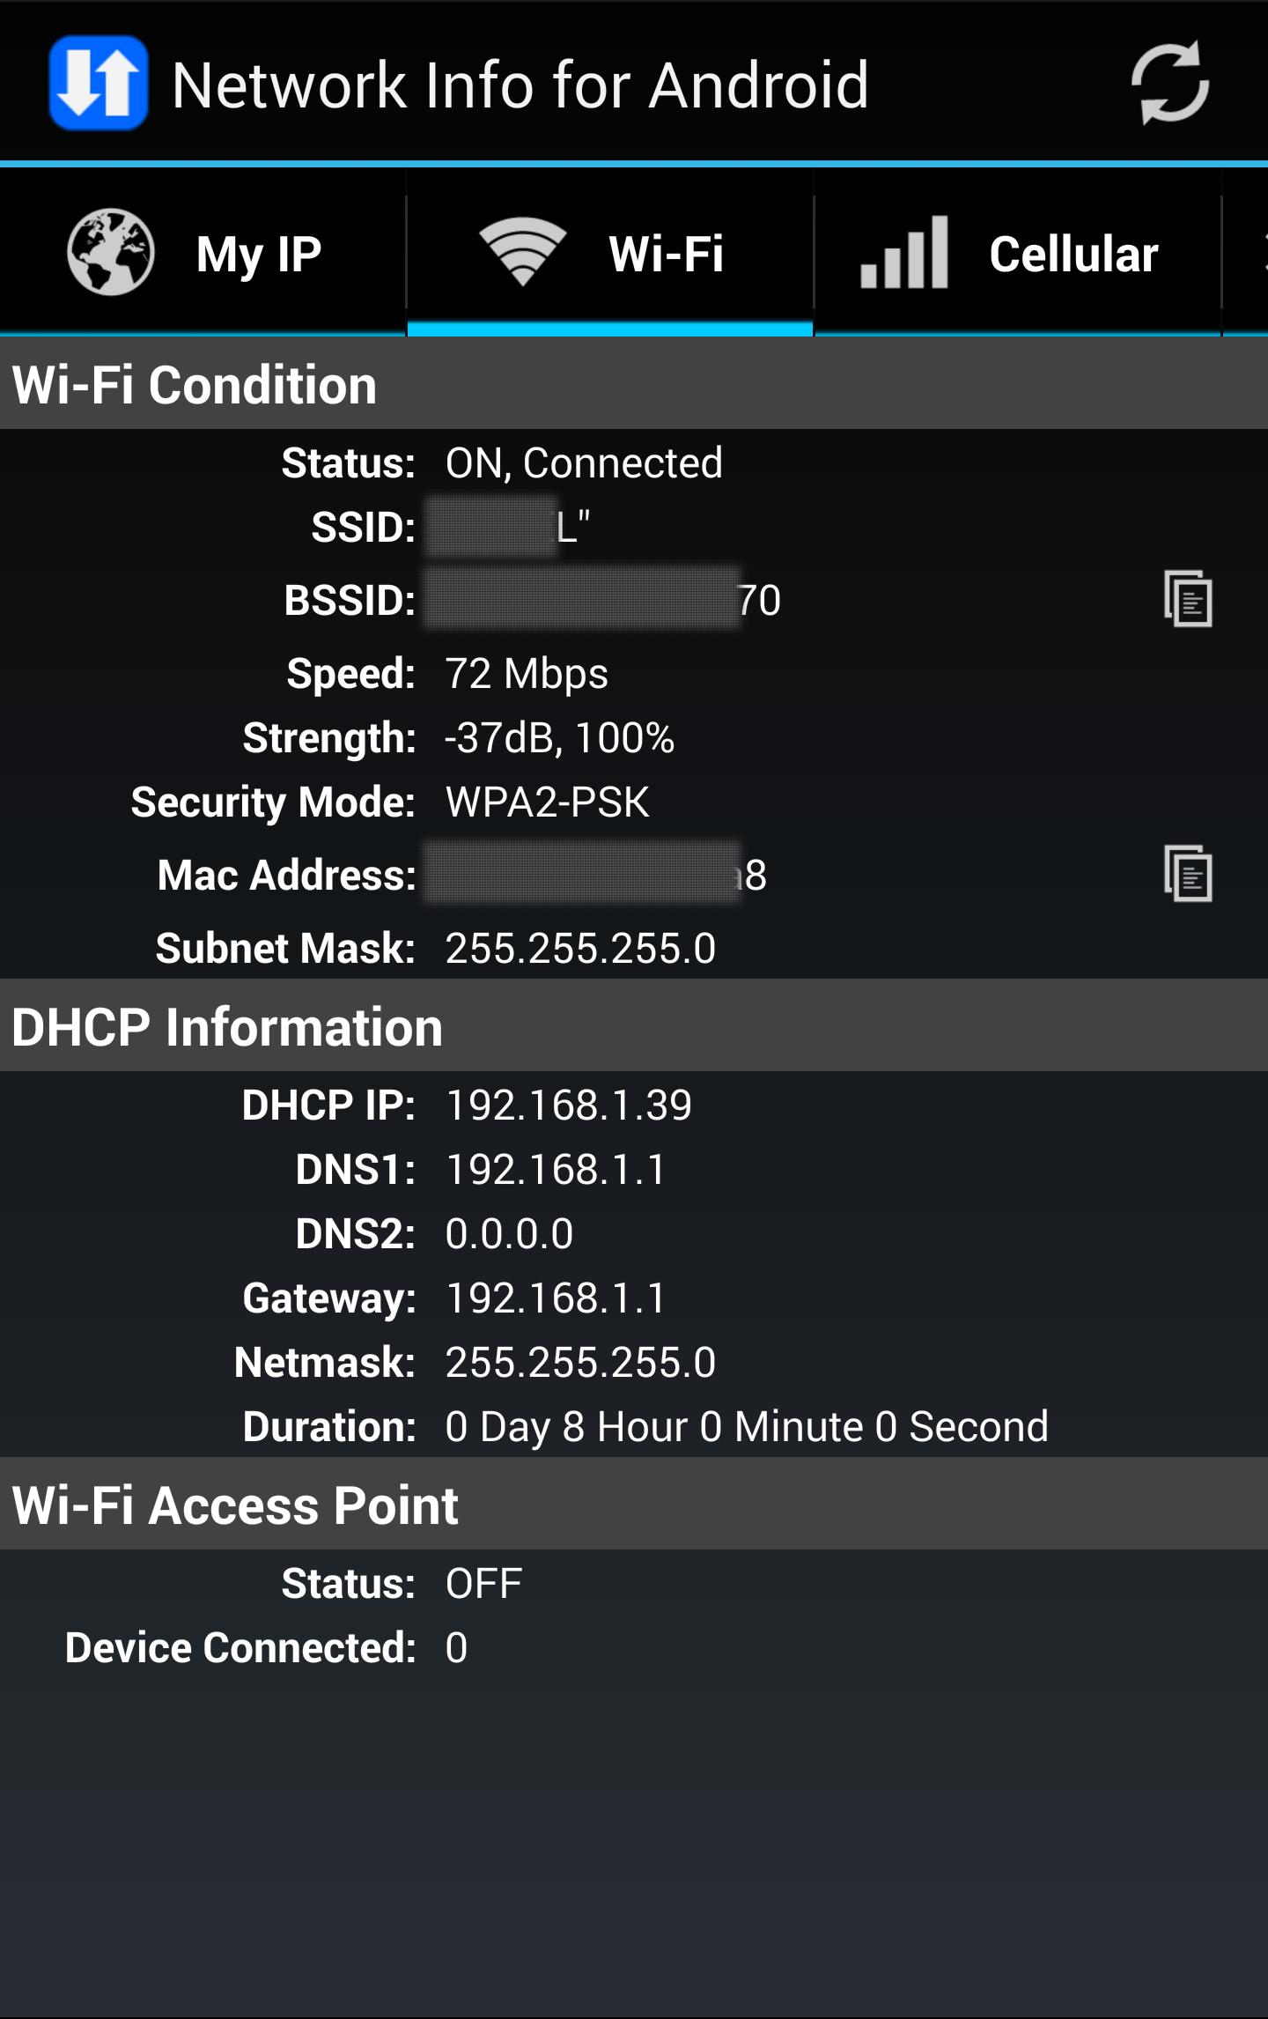The width and height of the screenshot is (1268, 2019).
Task: Tap the Strength value -37dB, 100%
Action: [560, 738]
